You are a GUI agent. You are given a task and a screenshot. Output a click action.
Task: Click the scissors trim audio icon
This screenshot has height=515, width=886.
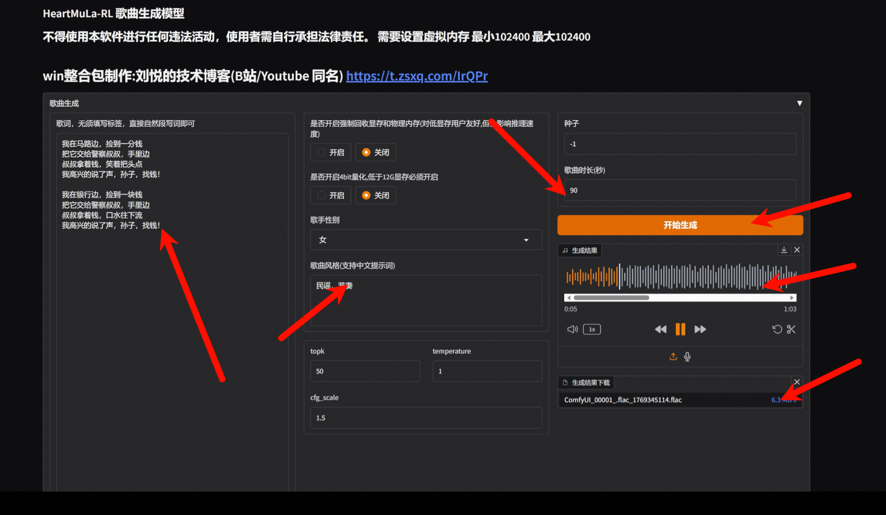pos(791,330)
